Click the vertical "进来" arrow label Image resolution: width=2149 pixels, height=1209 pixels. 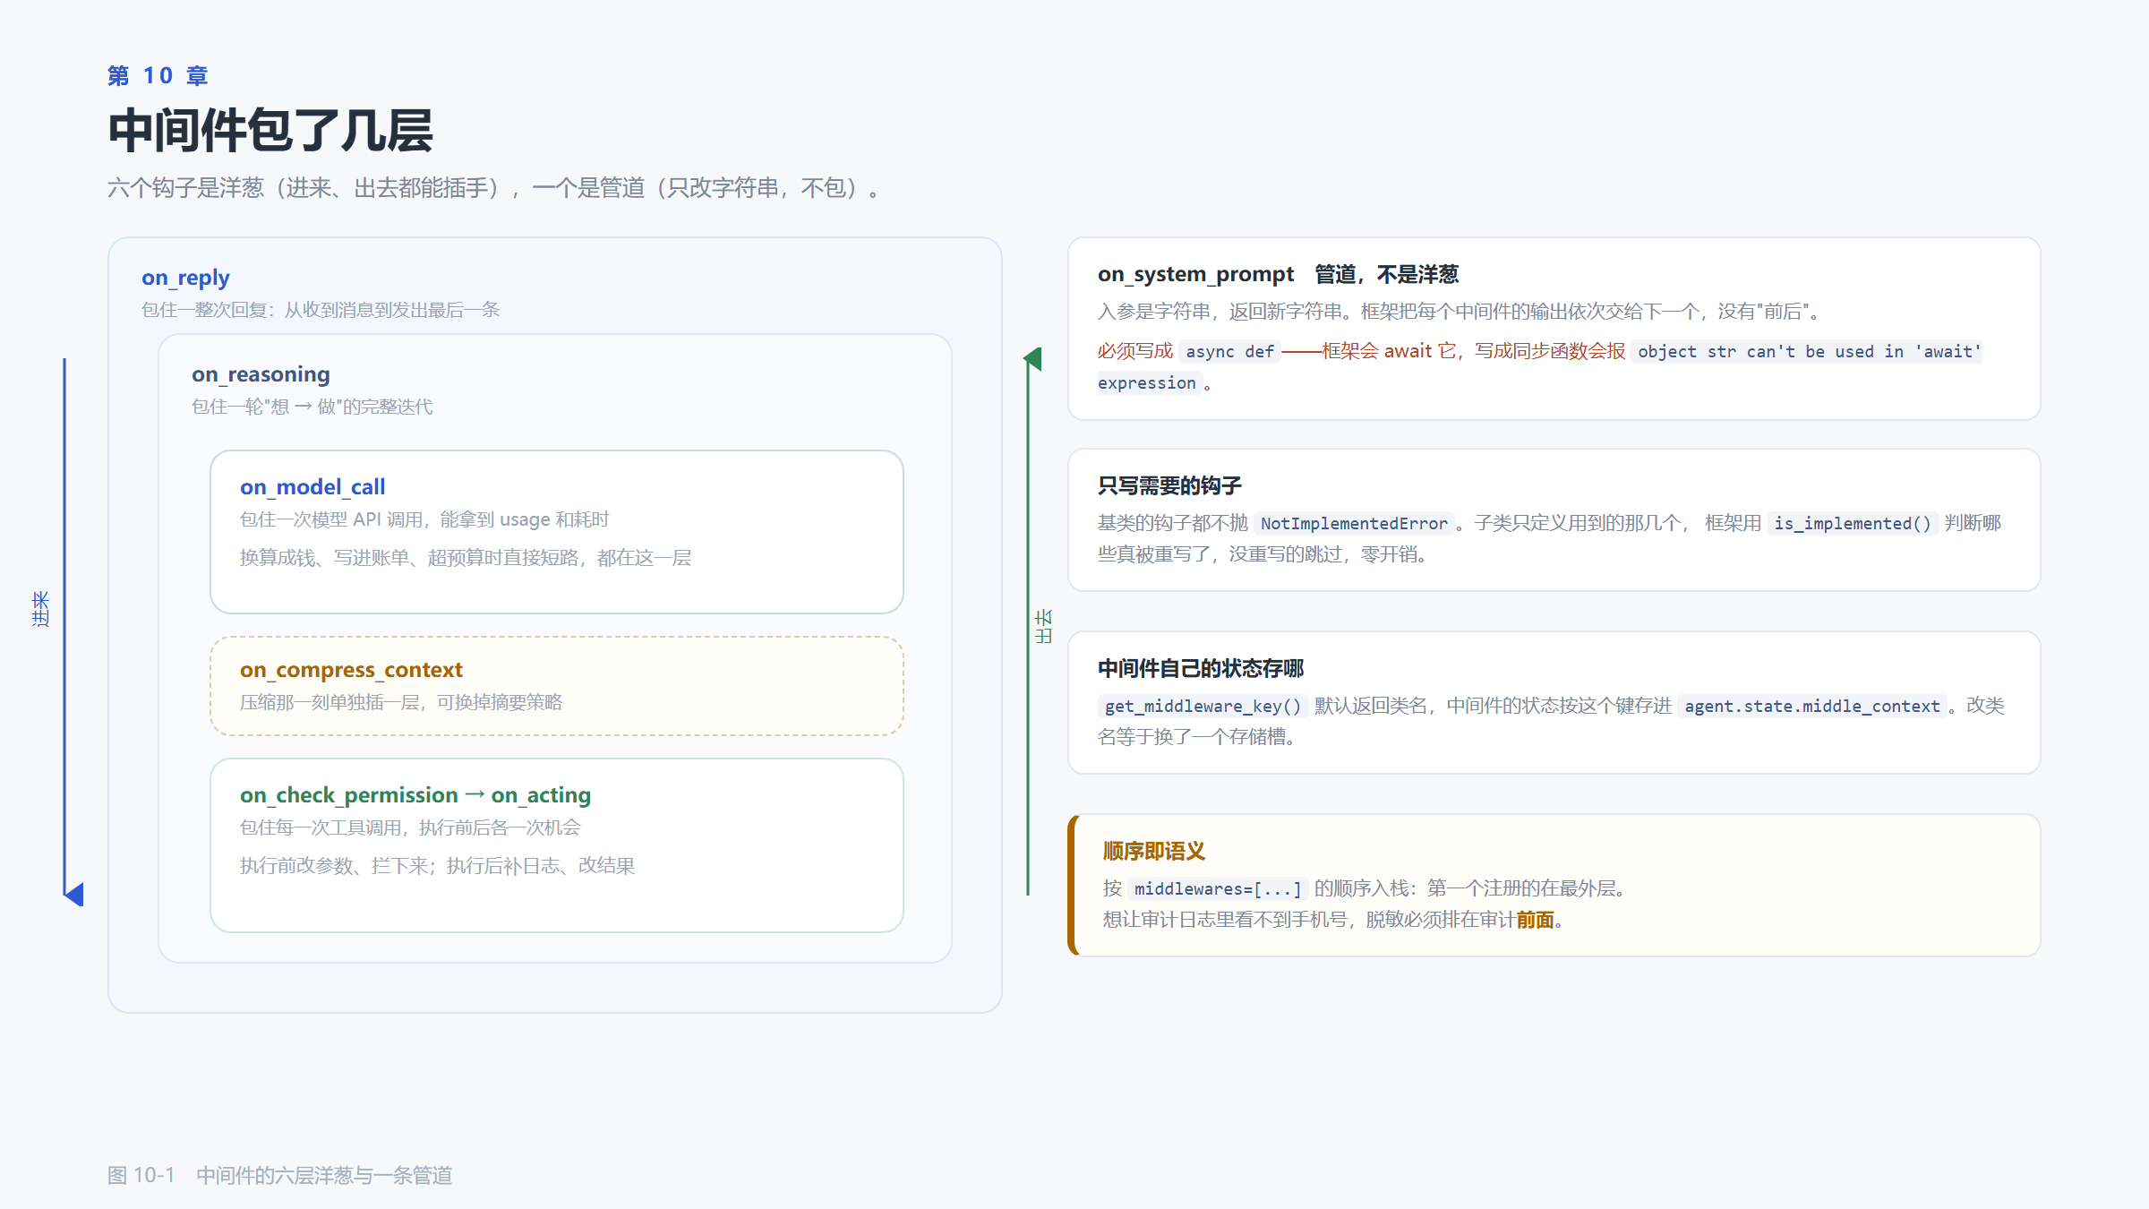tap(40, 609)
